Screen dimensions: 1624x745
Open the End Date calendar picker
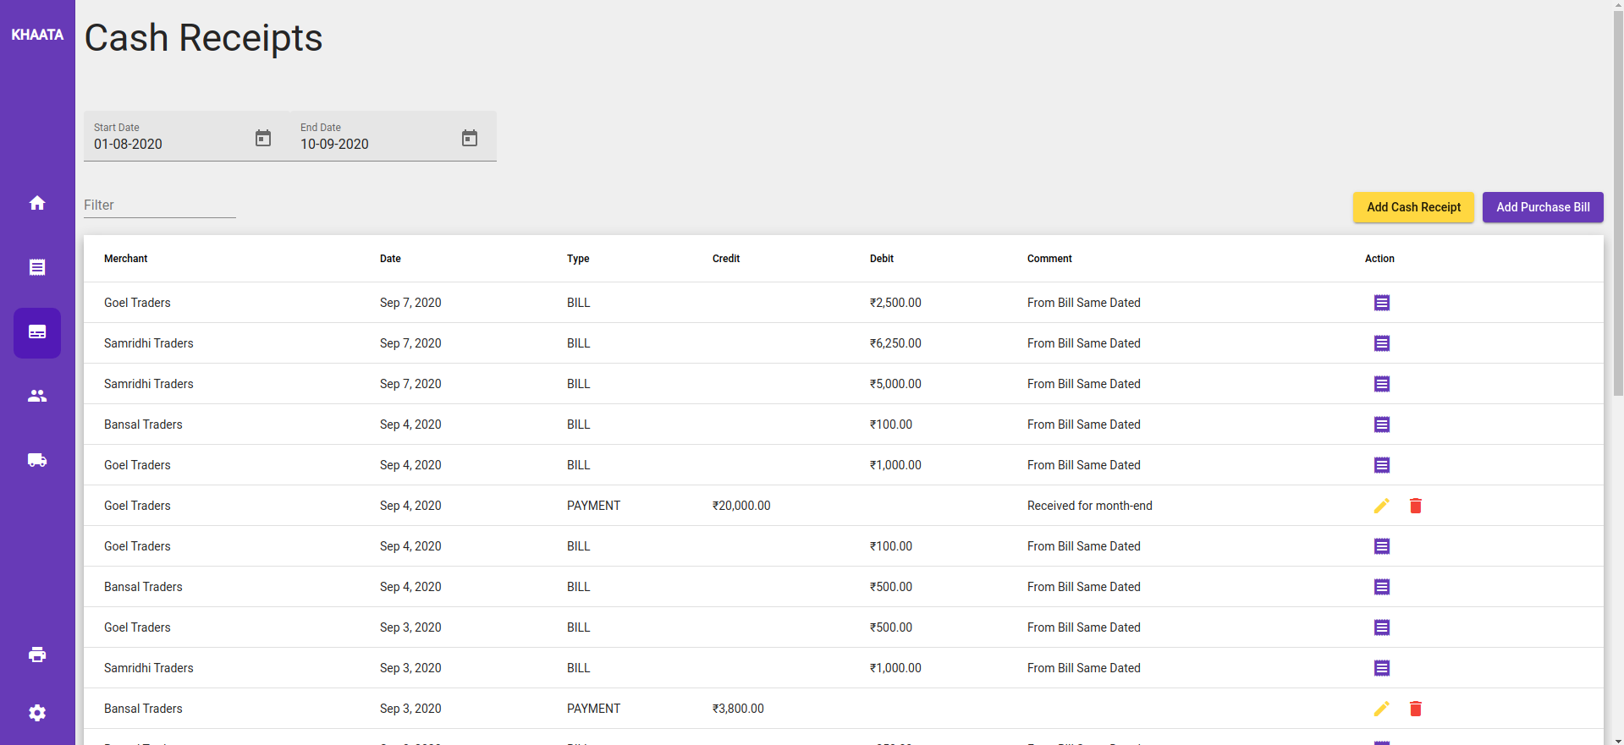[x=470, y=138]
